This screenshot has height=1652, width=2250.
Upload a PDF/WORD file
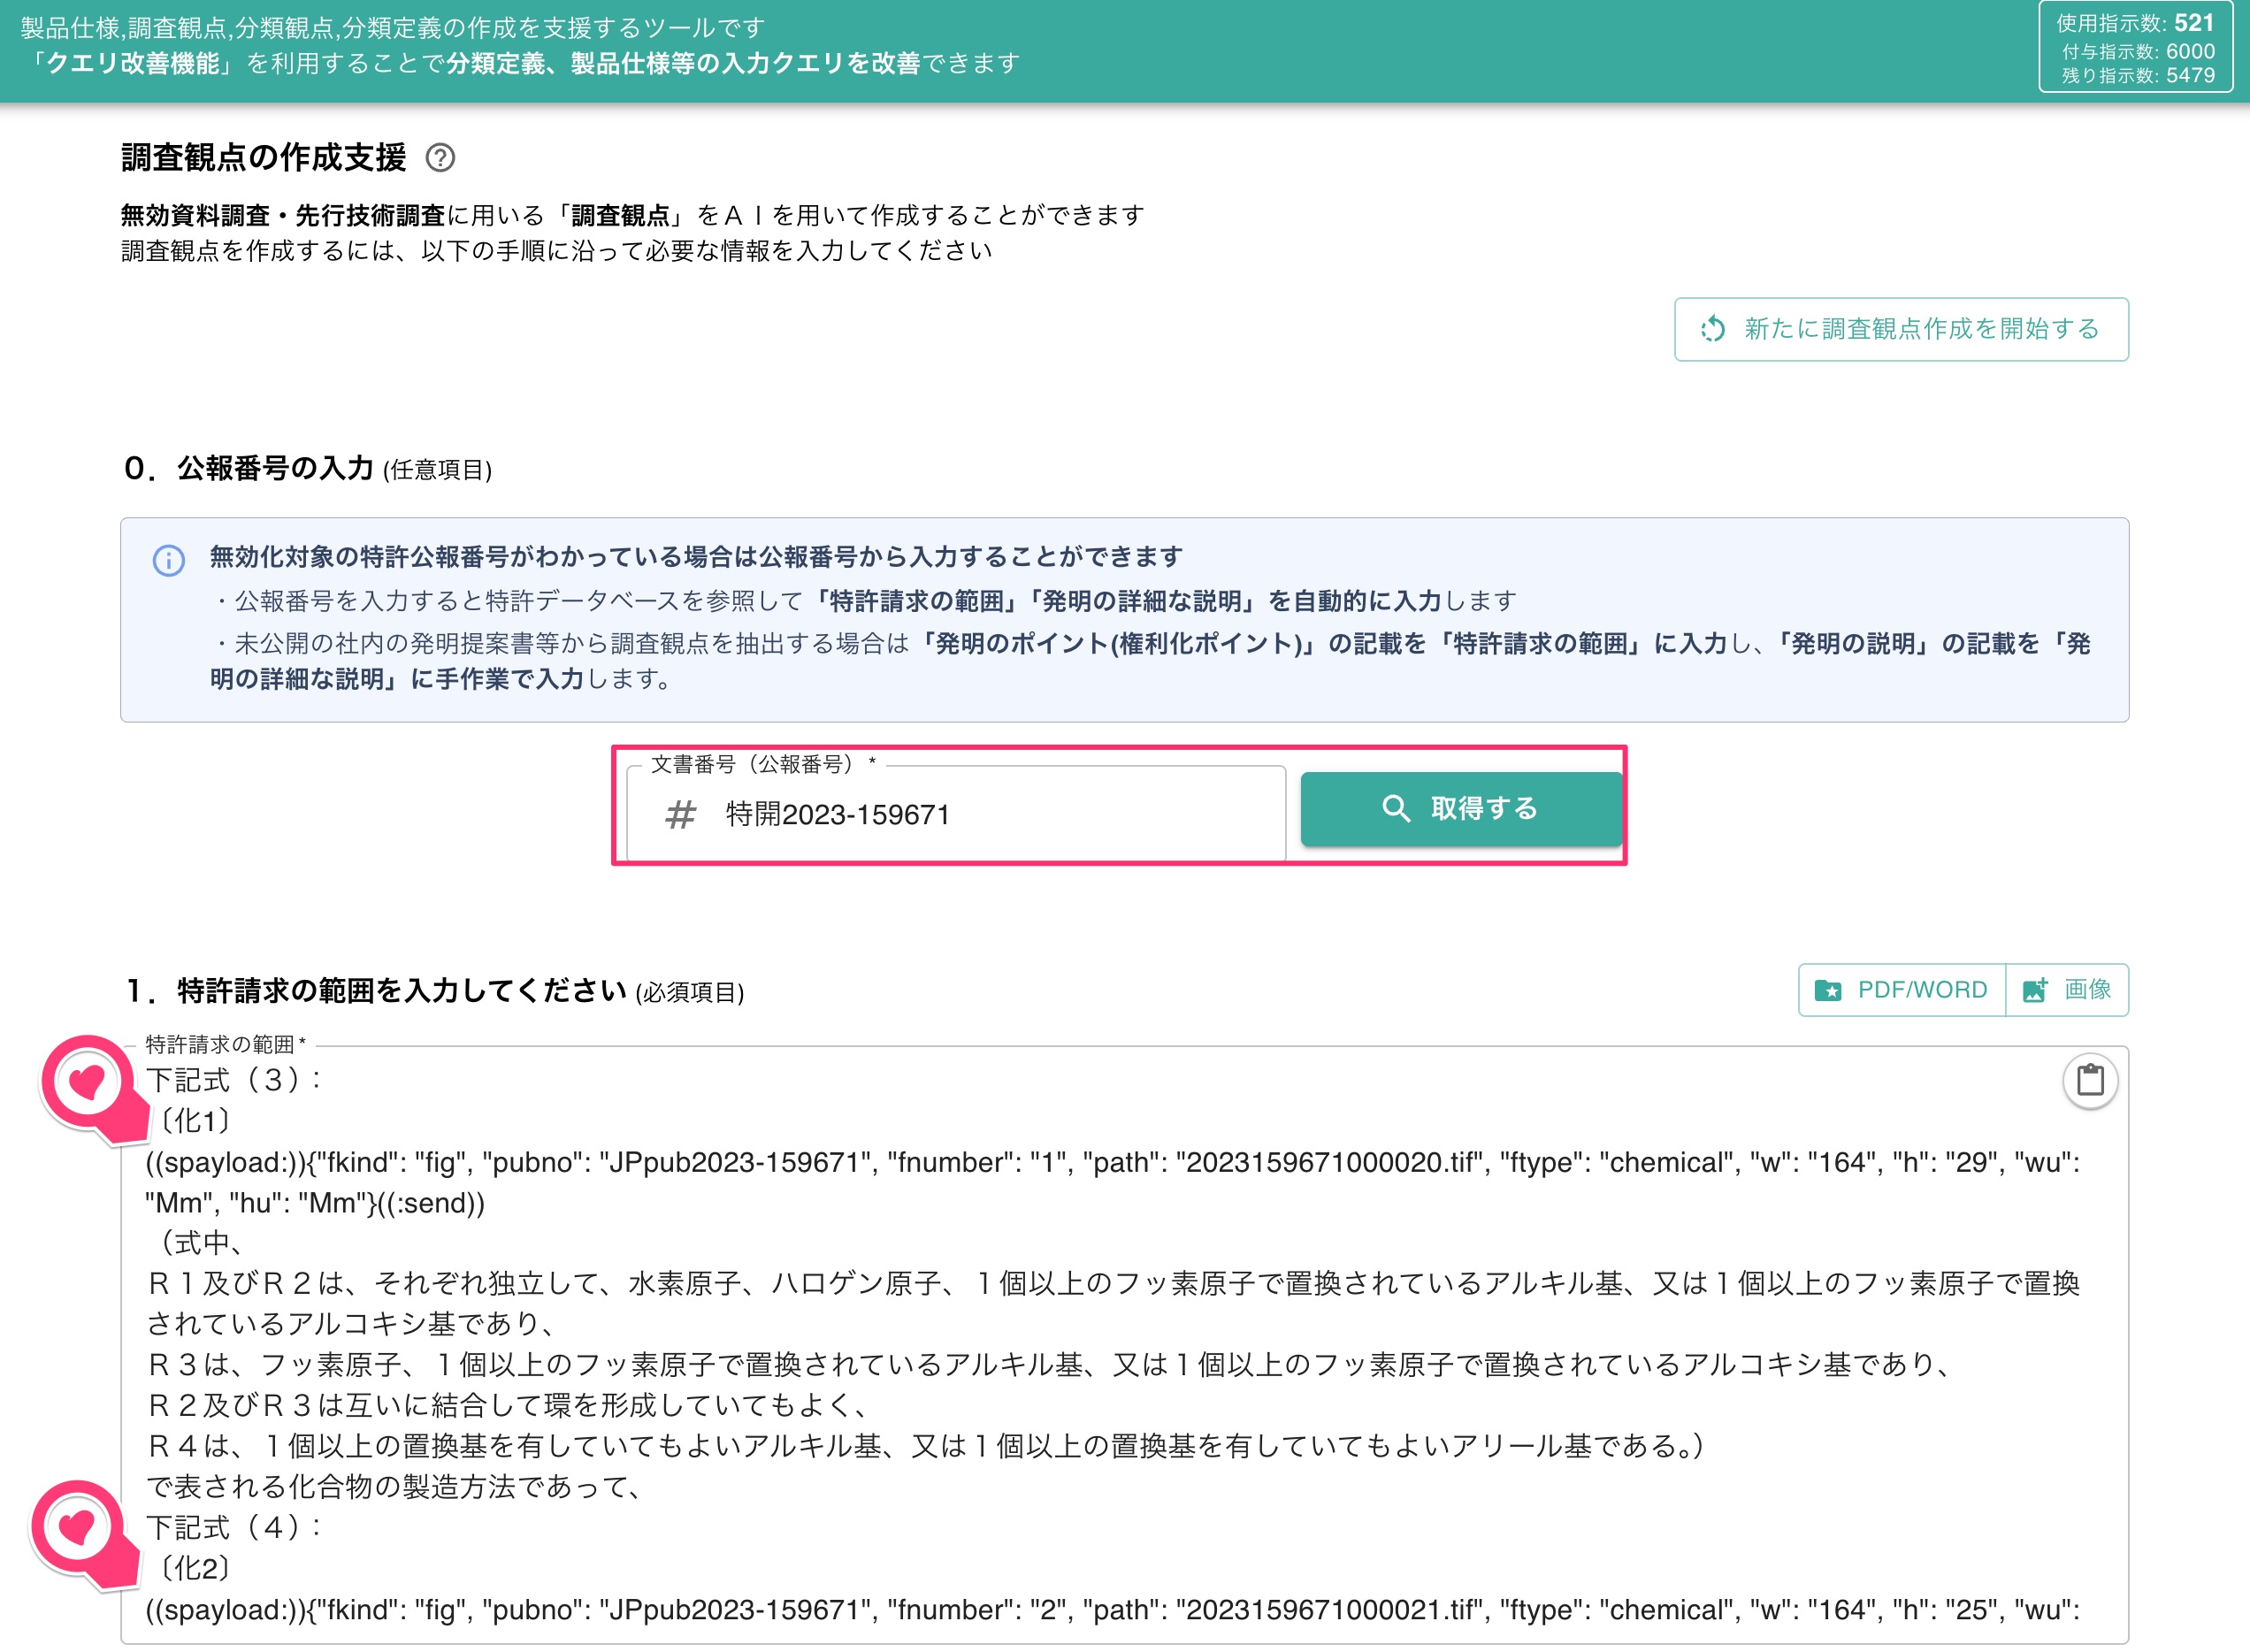click(1901, 990)
